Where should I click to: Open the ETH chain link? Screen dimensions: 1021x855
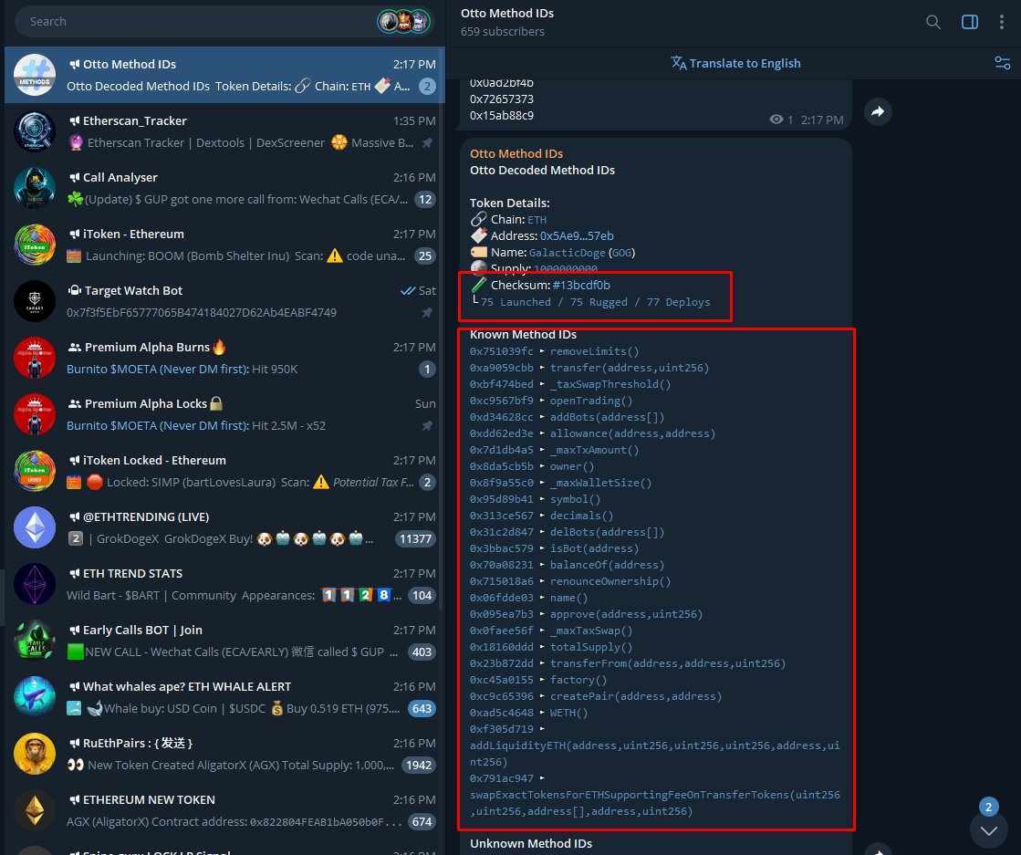537,220
